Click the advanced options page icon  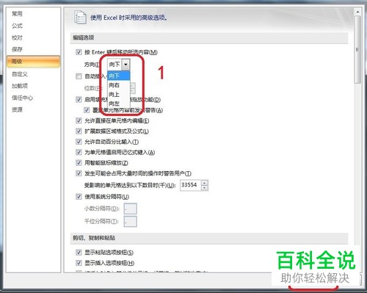(80, 18)
